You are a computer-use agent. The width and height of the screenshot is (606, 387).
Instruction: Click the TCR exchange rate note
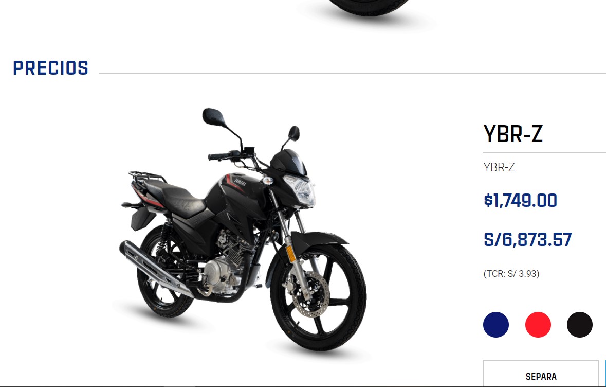(x=511, y=274)
